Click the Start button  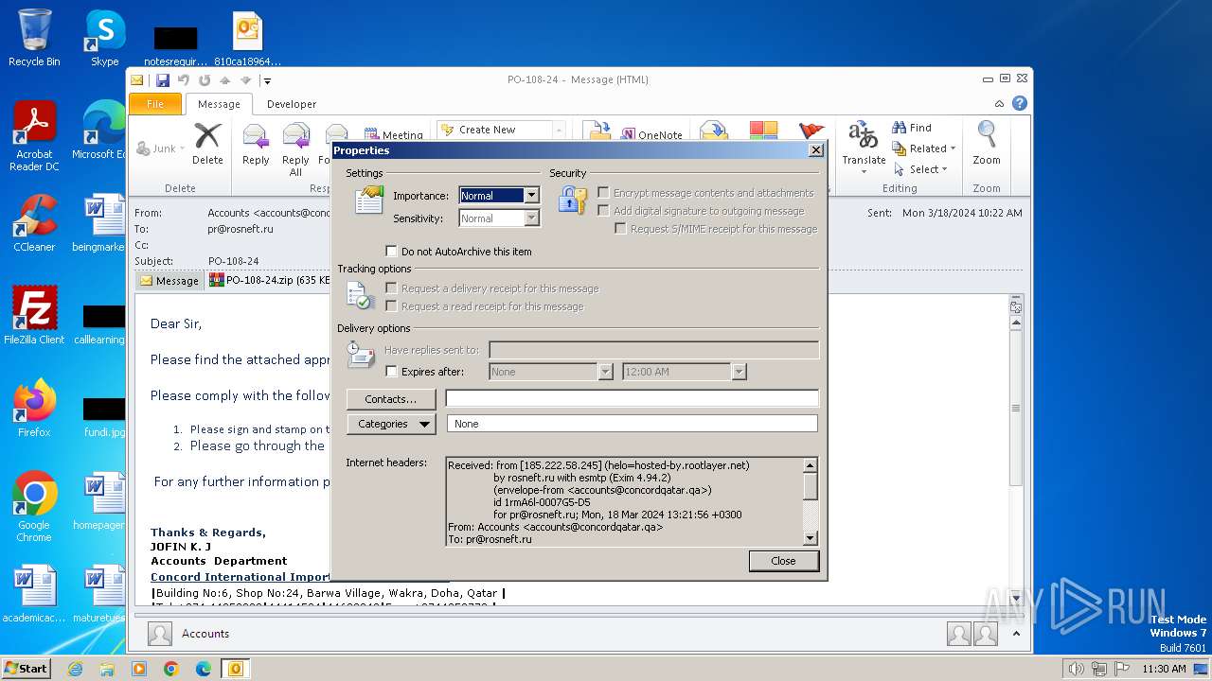[x=27, y=668]
